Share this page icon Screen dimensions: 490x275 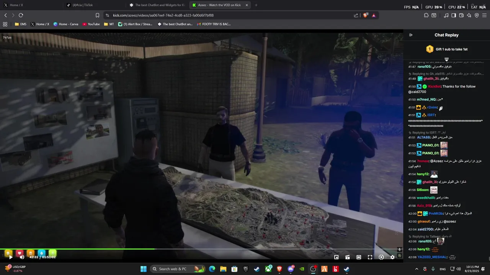(356, 15)
